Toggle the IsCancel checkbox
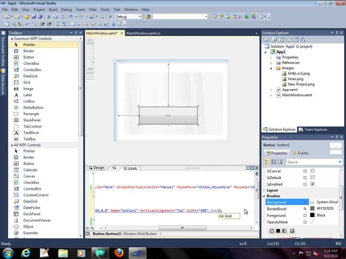This screenshot has width=346, height=259. coord(312,171)
